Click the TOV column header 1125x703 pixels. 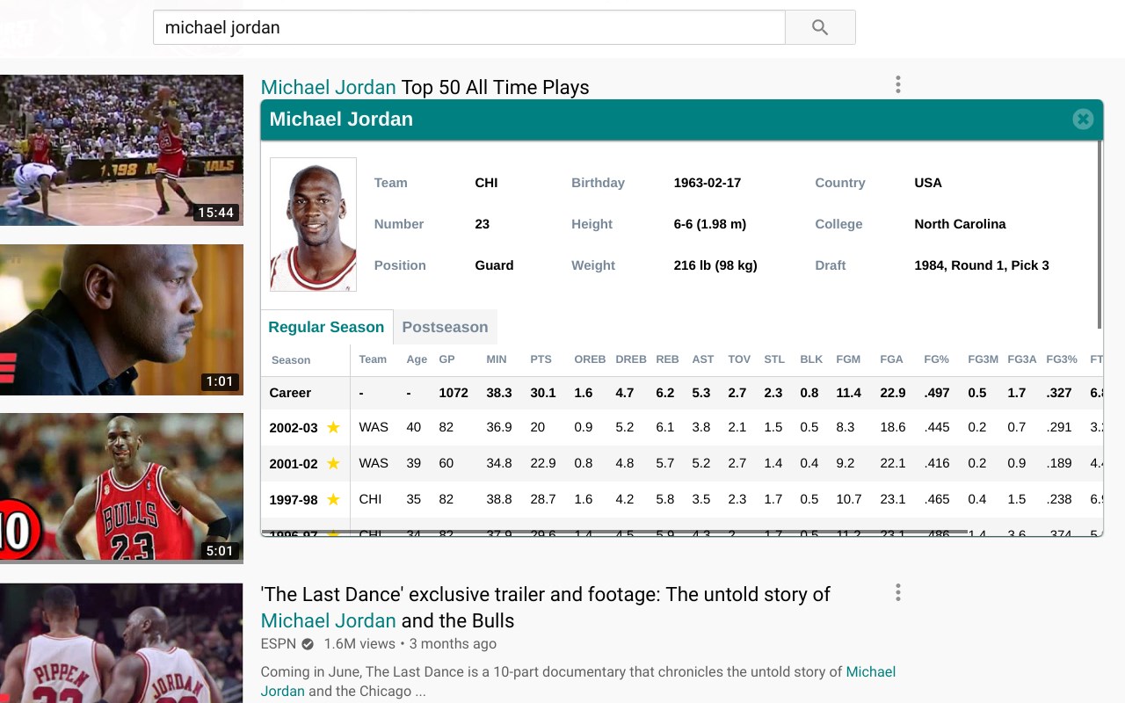coord(739,359)
